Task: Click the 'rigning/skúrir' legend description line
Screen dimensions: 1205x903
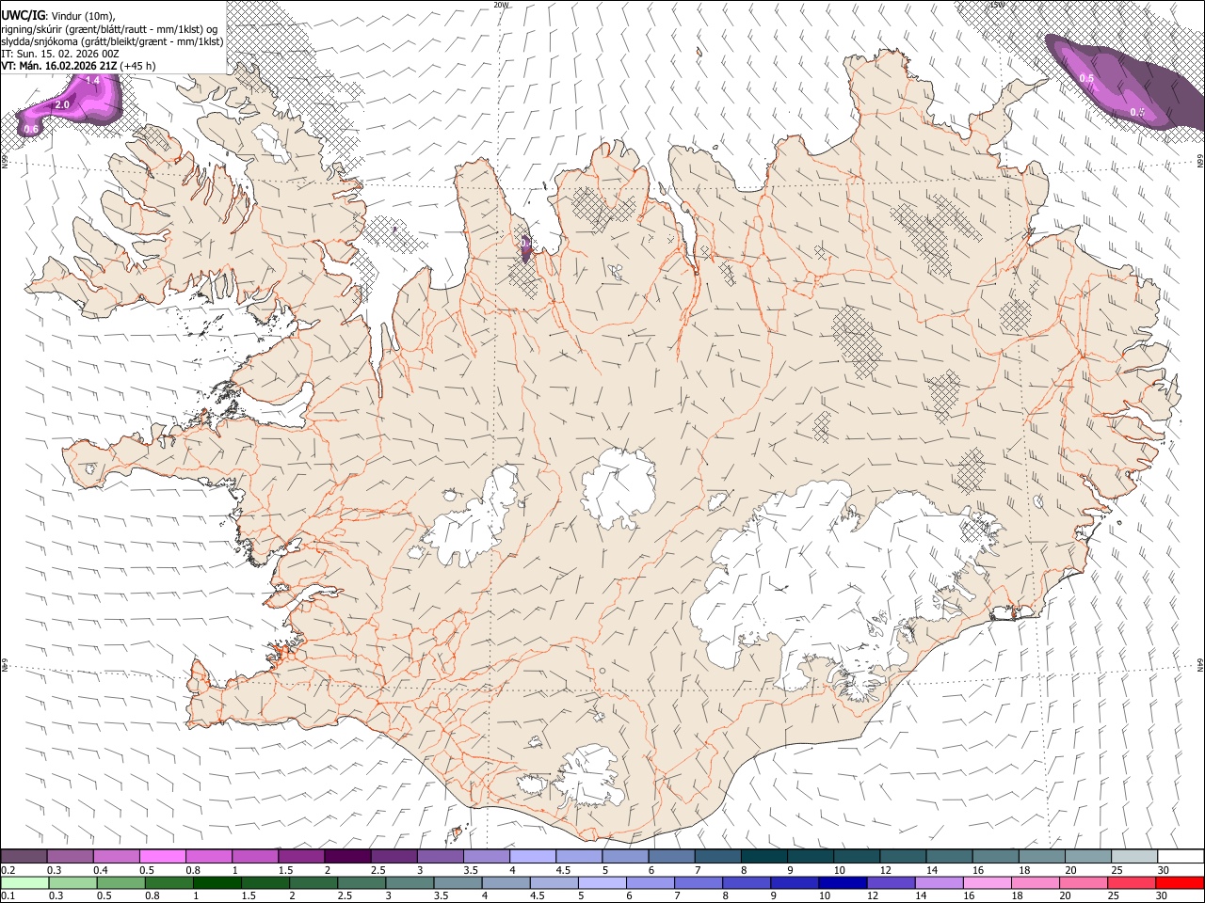Action: 108,28
